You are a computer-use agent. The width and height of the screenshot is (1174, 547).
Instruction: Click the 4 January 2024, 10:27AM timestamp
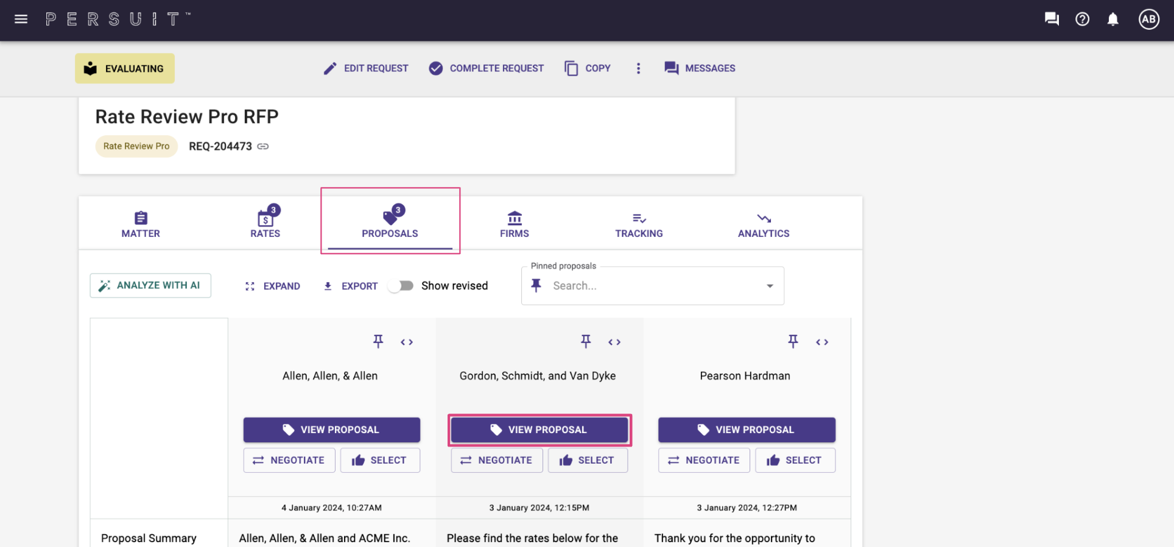tap(332, 508)
